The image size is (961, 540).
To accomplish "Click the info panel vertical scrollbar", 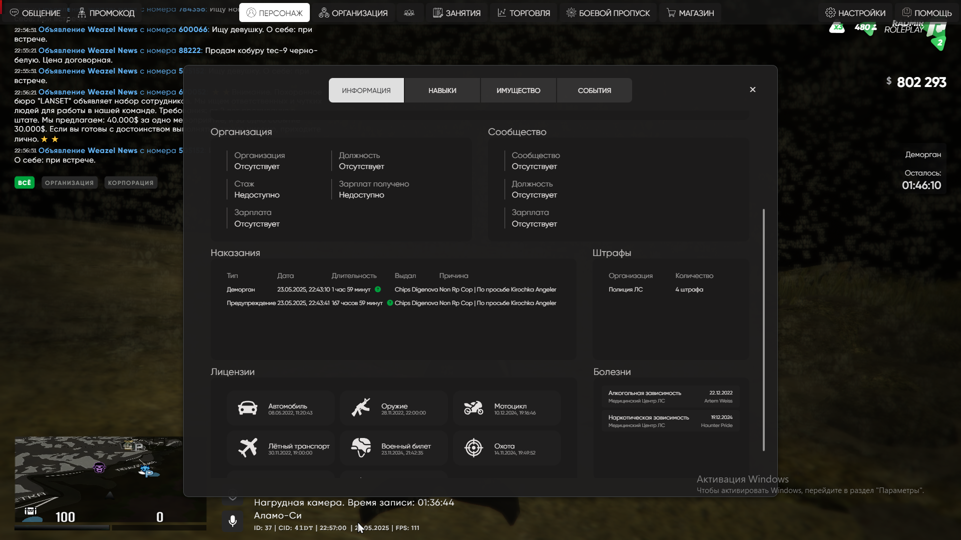I will point(764,330).
